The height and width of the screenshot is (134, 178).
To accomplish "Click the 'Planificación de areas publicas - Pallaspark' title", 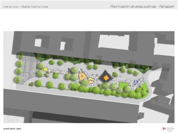I will click(142, 7).
